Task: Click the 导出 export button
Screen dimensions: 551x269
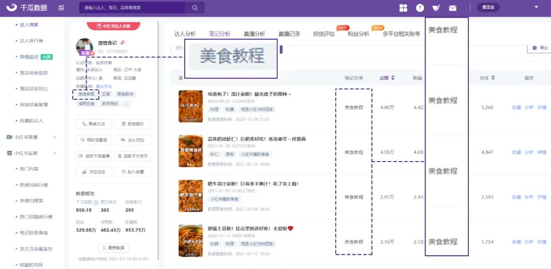Action: pos(539,48)
